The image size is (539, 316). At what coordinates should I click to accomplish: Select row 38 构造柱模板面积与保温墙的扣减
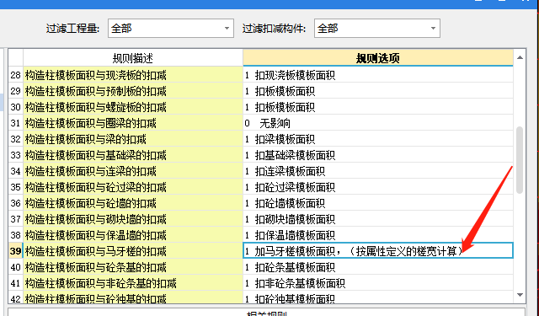pos(133,235)
